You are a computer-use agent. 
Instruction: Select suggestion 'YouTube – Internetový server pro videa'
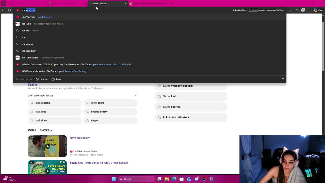pos(150,24)
